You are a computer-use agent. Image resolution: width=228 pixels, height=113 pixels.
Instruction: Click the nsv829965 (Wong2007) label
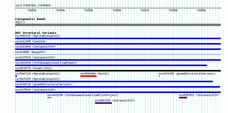click(x=31, y=52)
